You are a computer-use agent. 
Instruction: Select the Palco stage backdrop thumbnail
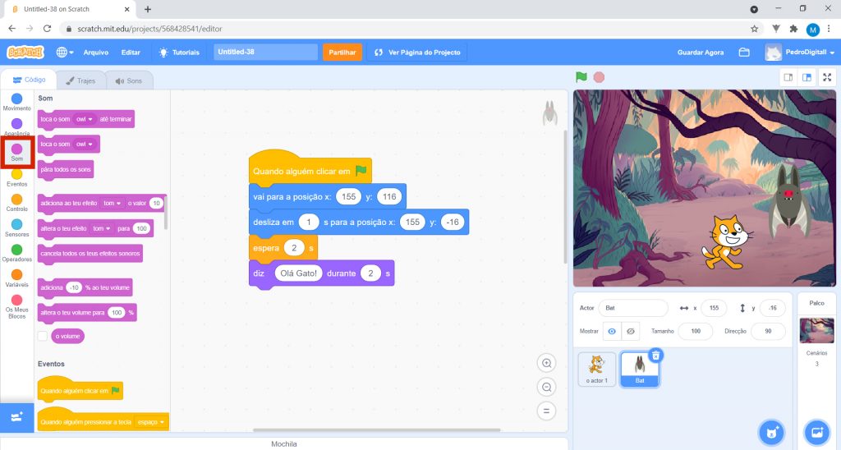click(816, 330)
